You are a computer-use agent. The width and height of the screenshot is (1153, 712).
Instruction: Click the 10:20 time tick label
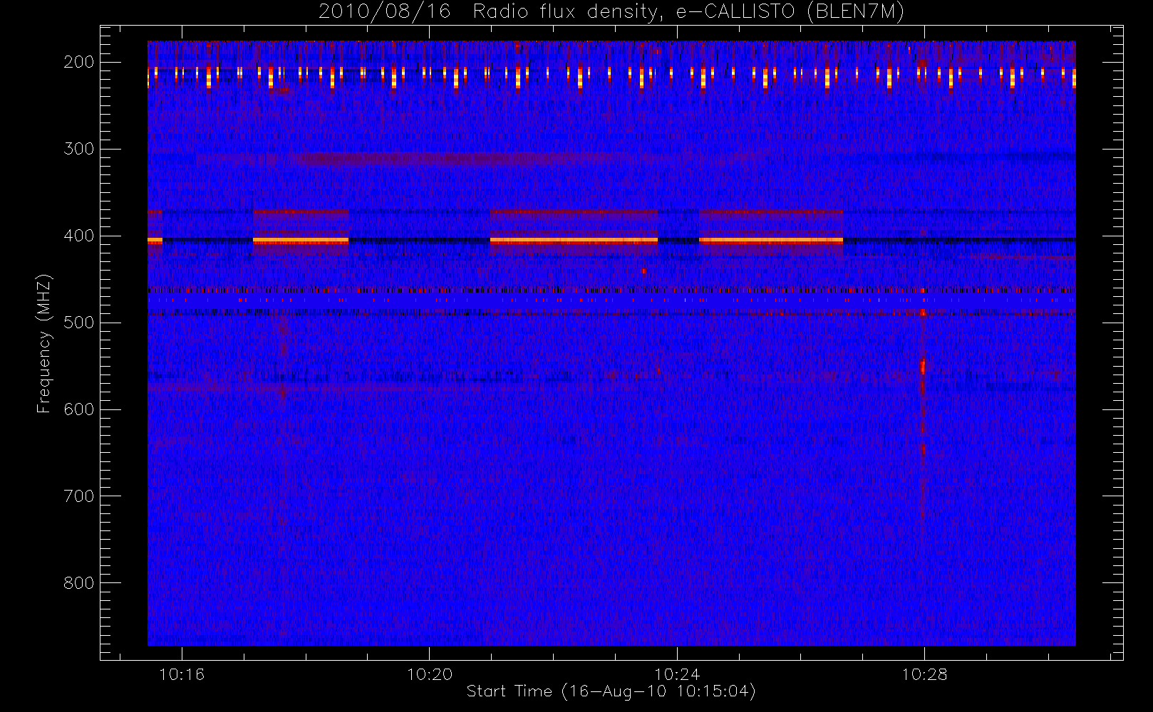(x=430, y=674)
